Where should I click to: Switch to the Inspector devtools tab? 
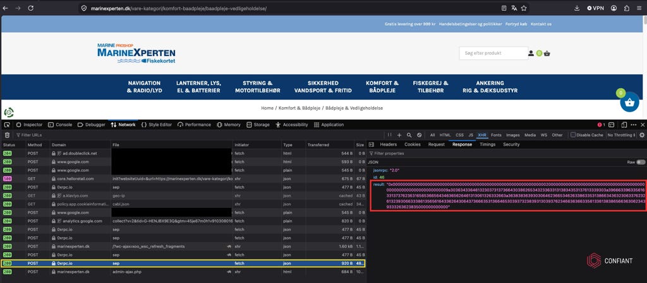click(x=29, y=125)
